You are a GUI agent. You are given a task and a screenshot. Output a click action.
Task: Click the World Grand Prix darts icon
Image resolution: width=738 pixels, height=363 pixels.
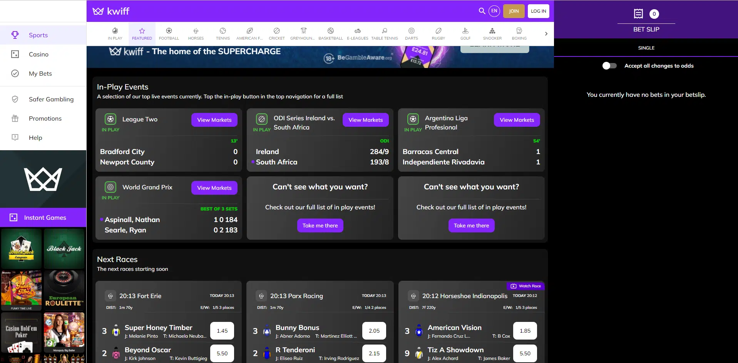(x=110, y=187)
